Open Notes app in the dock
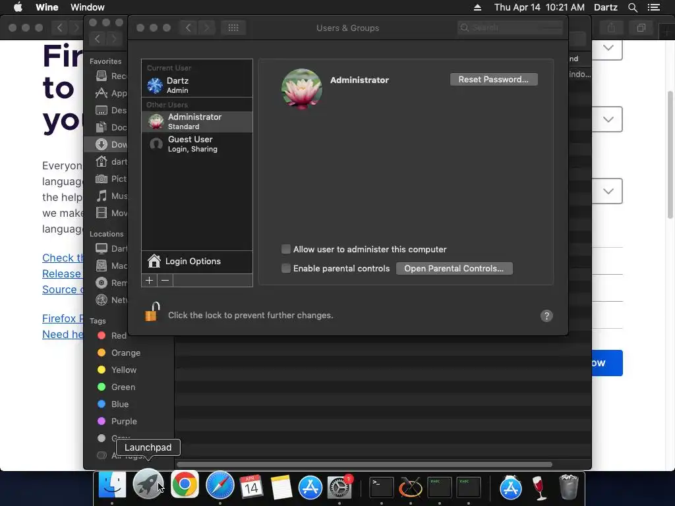The image size is (675, 506). pos(281,487)
